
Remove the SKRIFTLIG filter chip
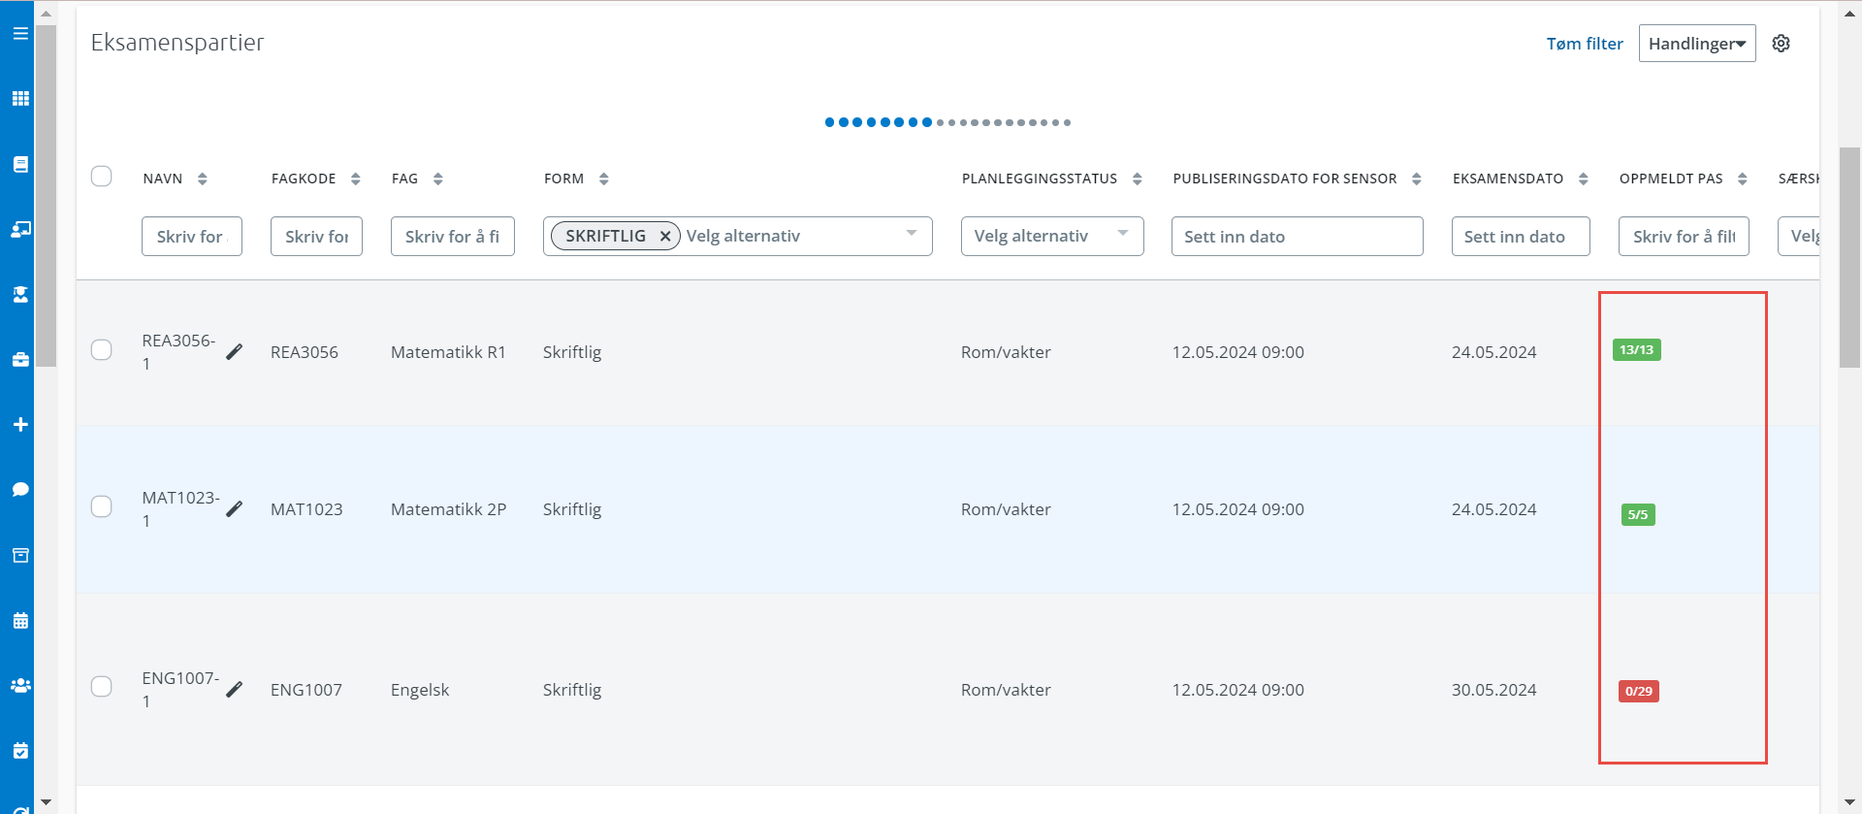(665, 237)
